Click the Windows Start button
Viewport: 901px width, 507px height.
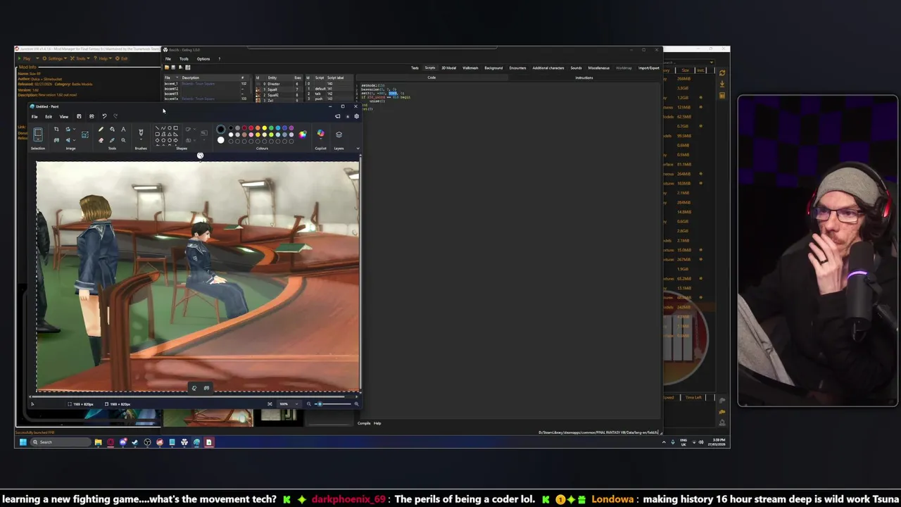pos(23,442)
